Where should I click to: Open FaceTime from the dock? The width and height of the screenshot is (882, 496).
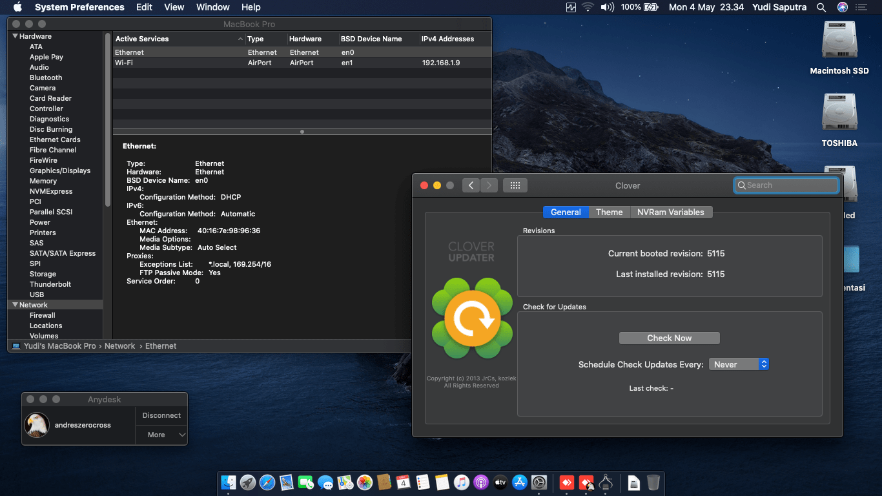click(x=306, y=482)
